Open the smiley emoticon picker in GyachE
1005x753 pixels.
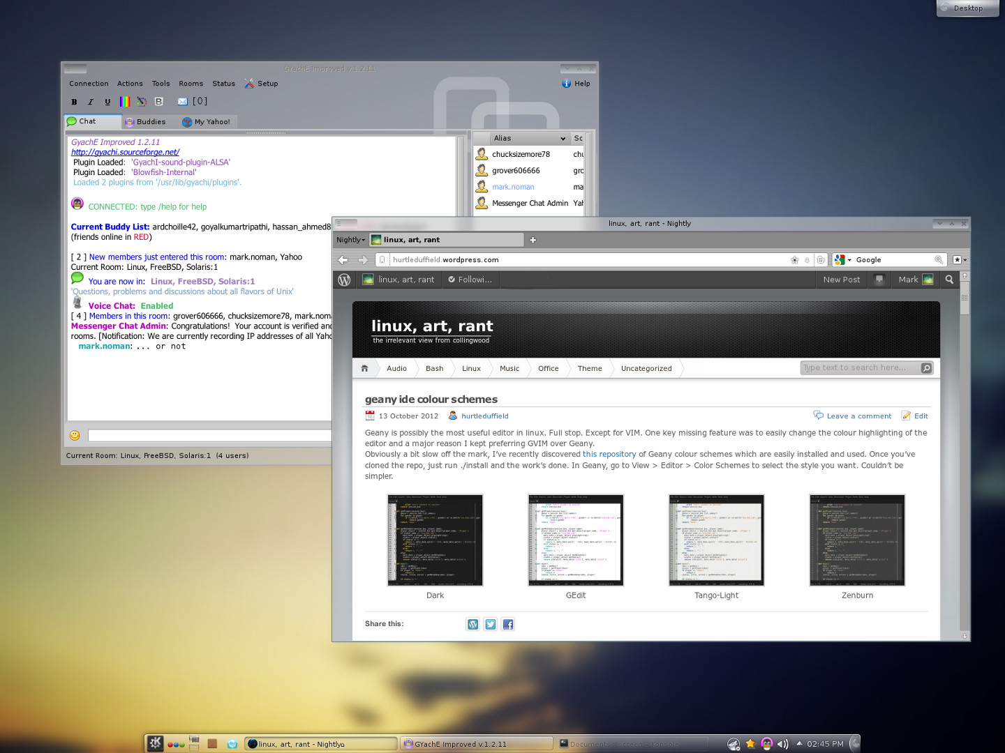[75, 436]
